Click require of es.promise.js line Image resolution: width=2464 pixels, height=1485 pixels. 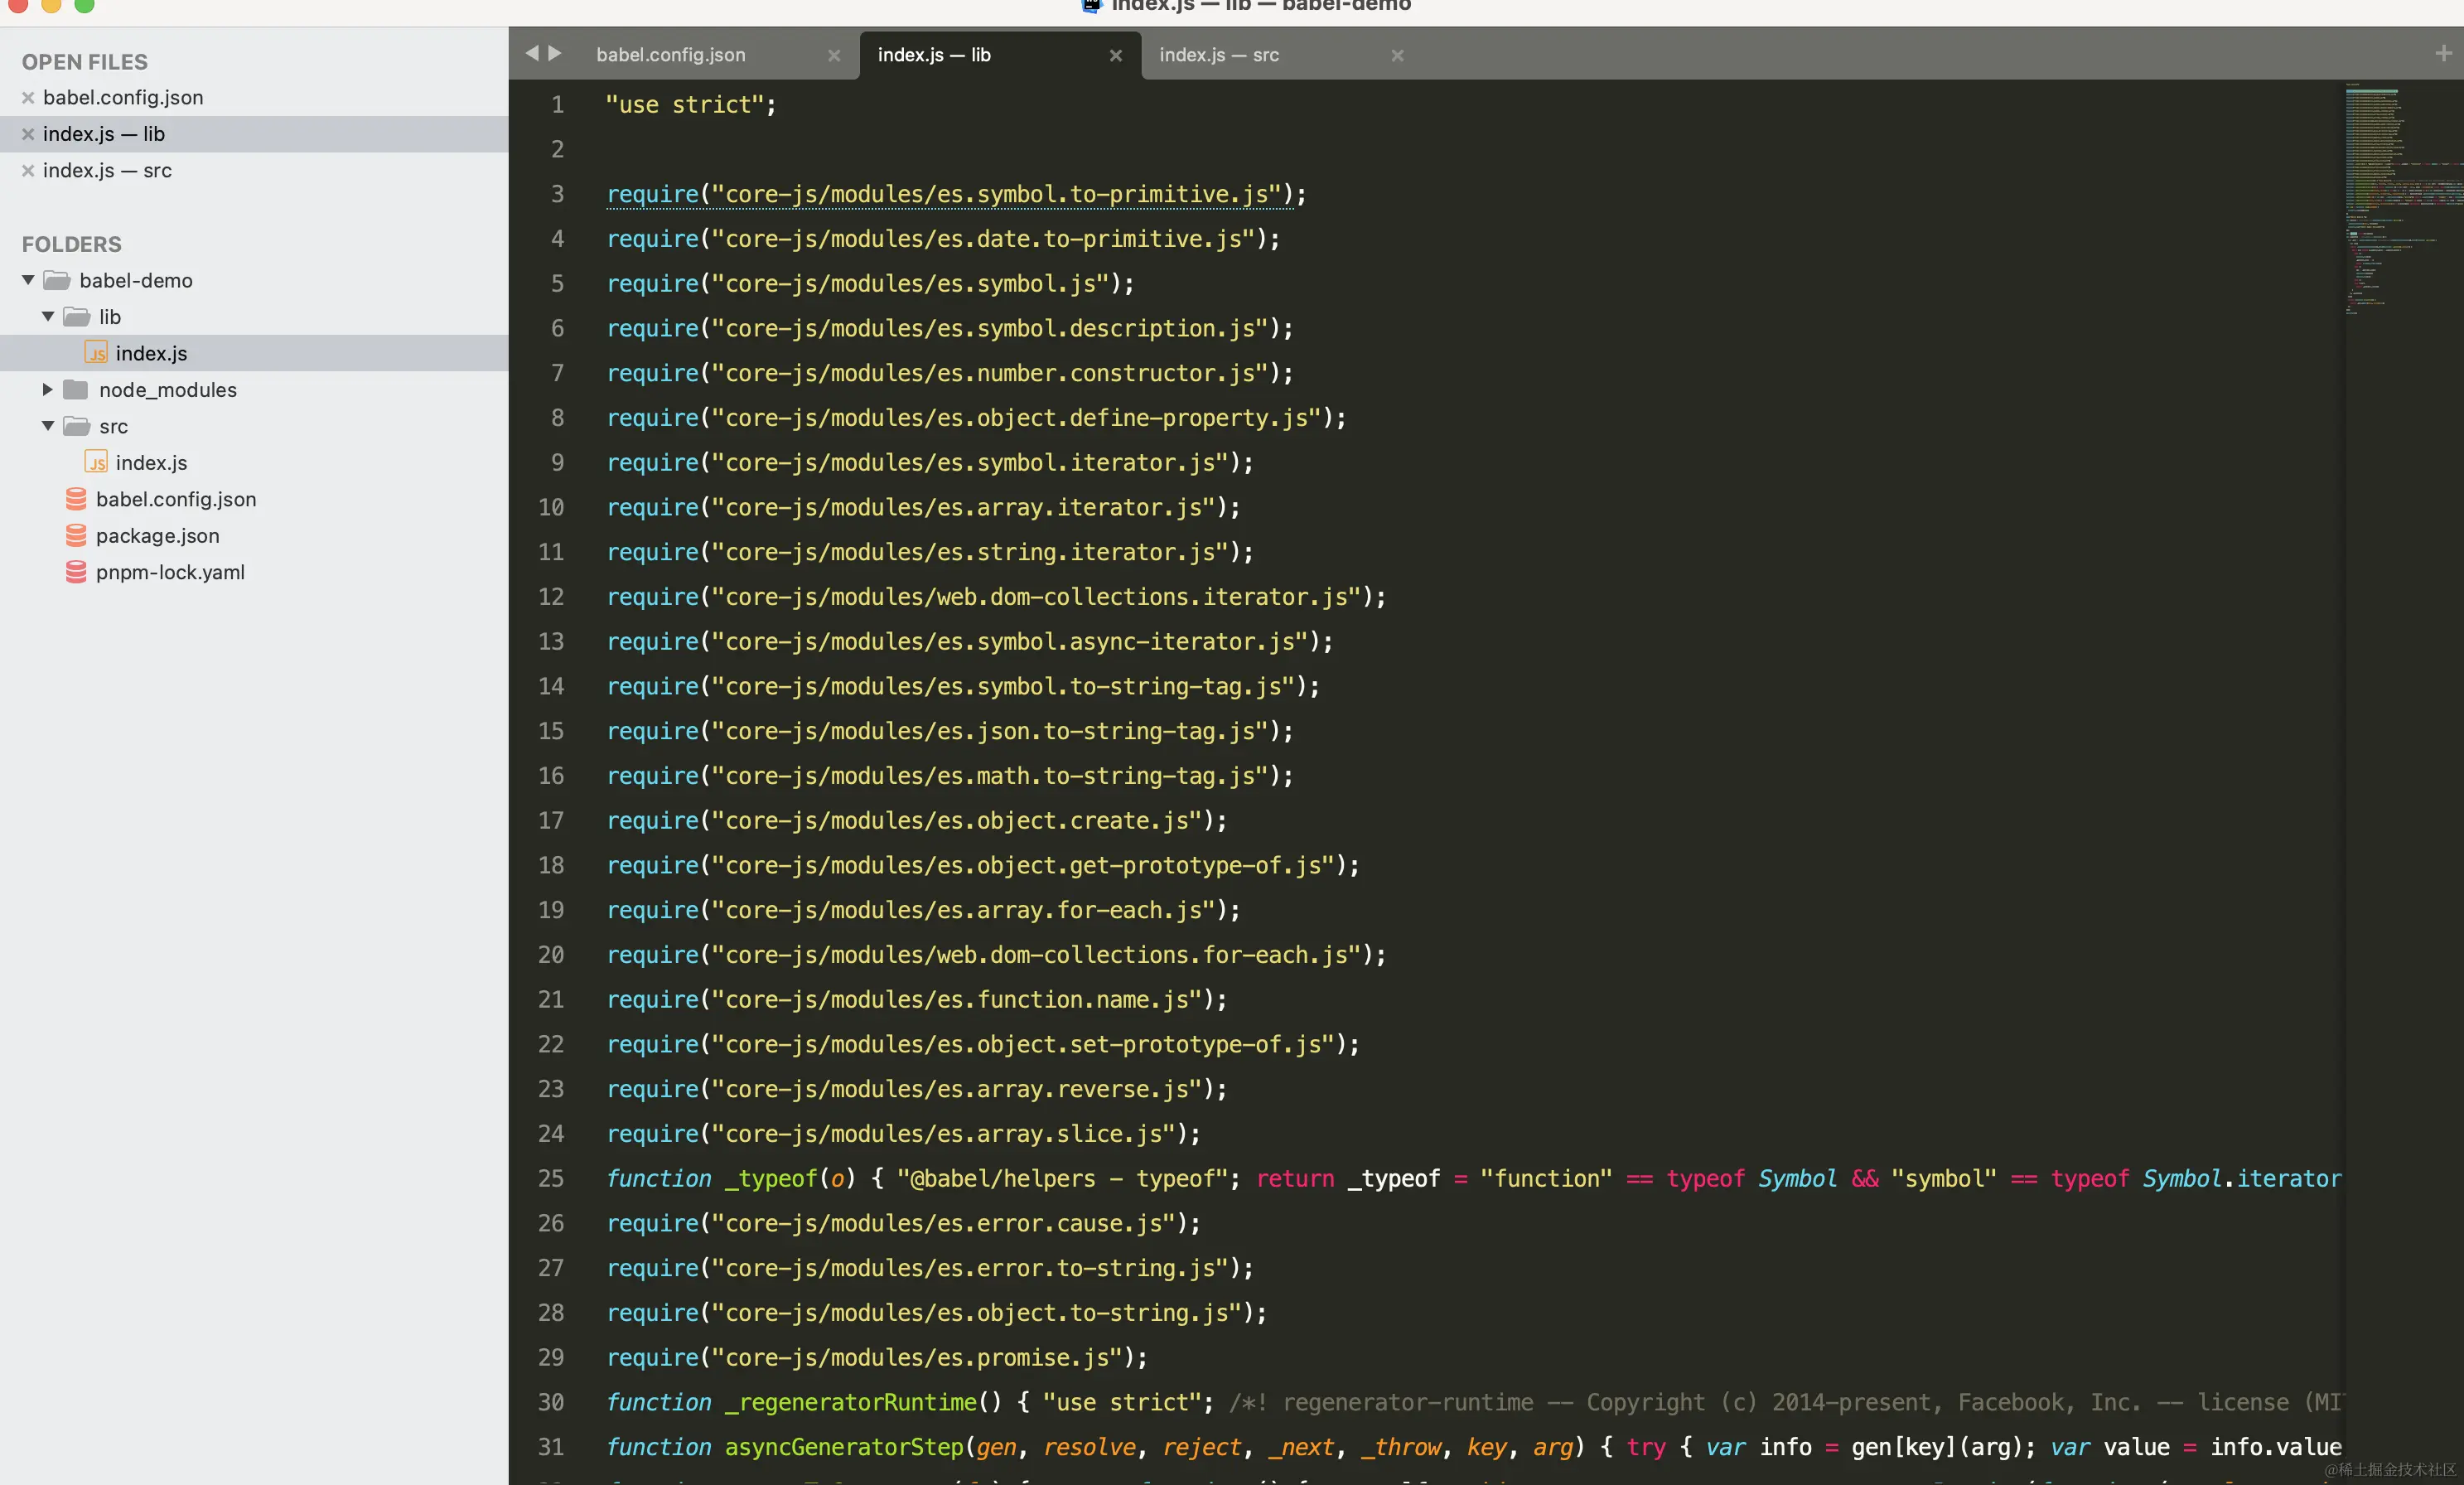877,1357
